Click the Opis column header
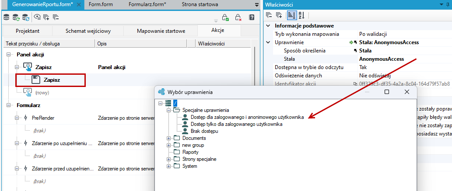Viewport: 452px width, 191px height. [140, 44]
